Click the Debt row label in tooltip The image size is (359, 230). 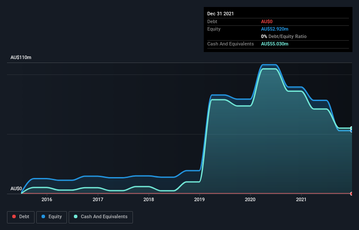click(x=212, y=21)
